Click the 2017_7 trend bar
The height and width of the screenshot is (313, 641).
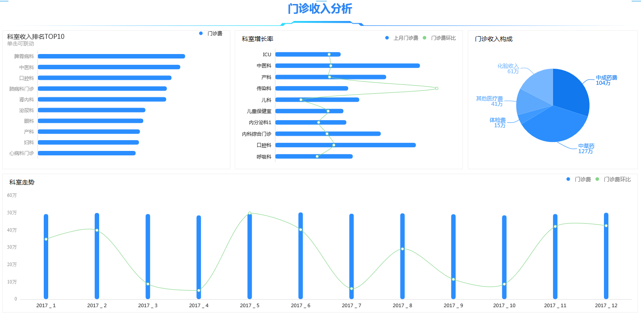351,257
